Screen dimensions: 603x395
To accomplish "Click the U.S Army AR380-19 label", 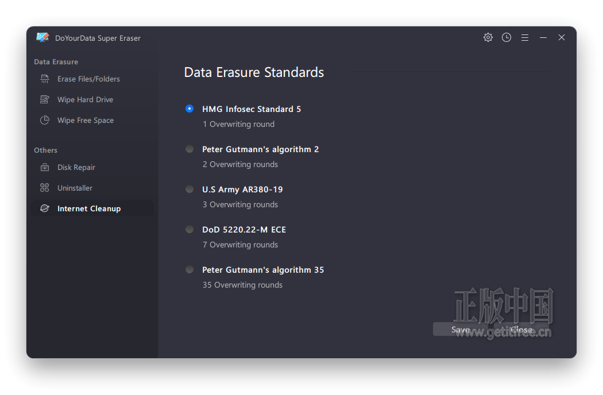I will tap(242, 189).
